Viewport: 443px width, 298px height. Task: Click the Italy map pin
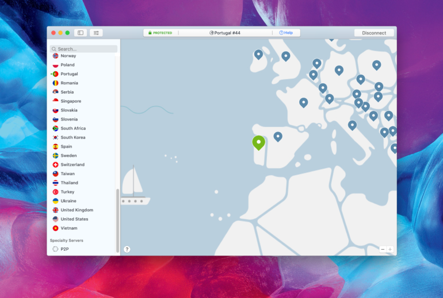(x=352, y=125)
